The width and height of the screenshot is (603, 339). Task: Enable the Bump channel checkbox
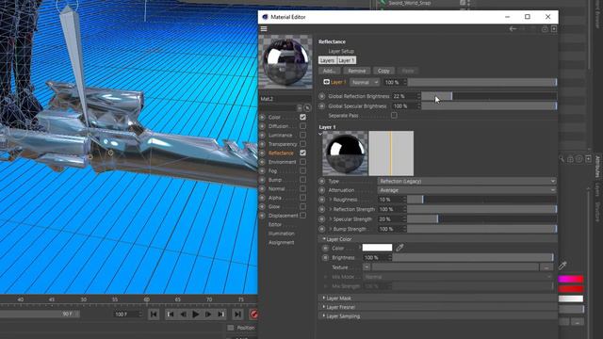coord(303,180)
